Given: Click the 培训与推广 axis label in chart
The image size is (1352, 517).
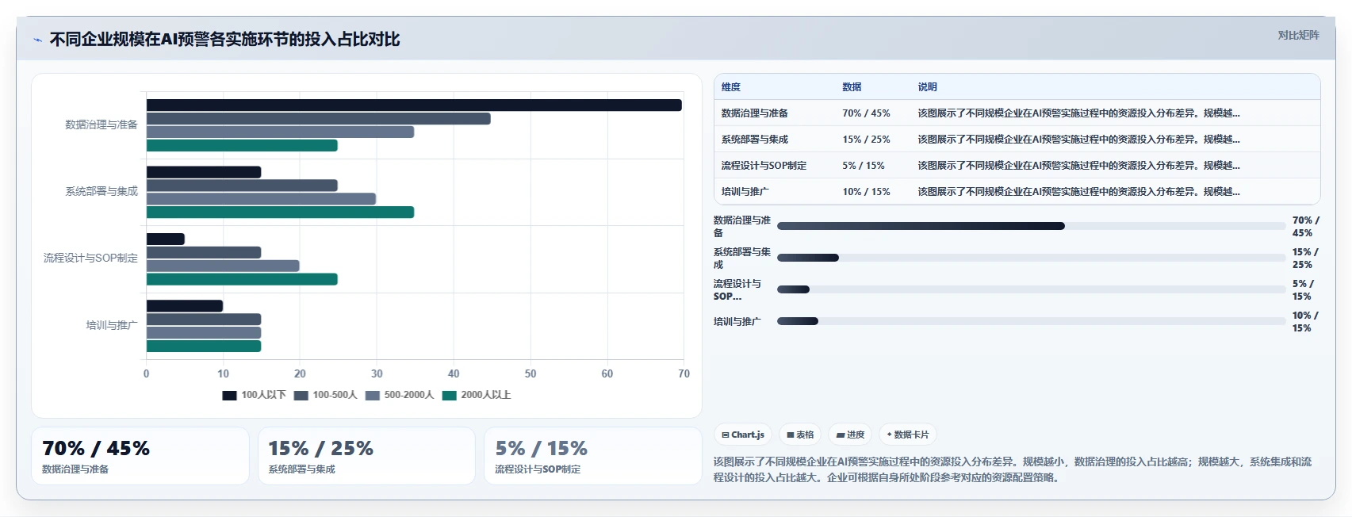Looking at the screenshot, I should [x=112, y=325].
